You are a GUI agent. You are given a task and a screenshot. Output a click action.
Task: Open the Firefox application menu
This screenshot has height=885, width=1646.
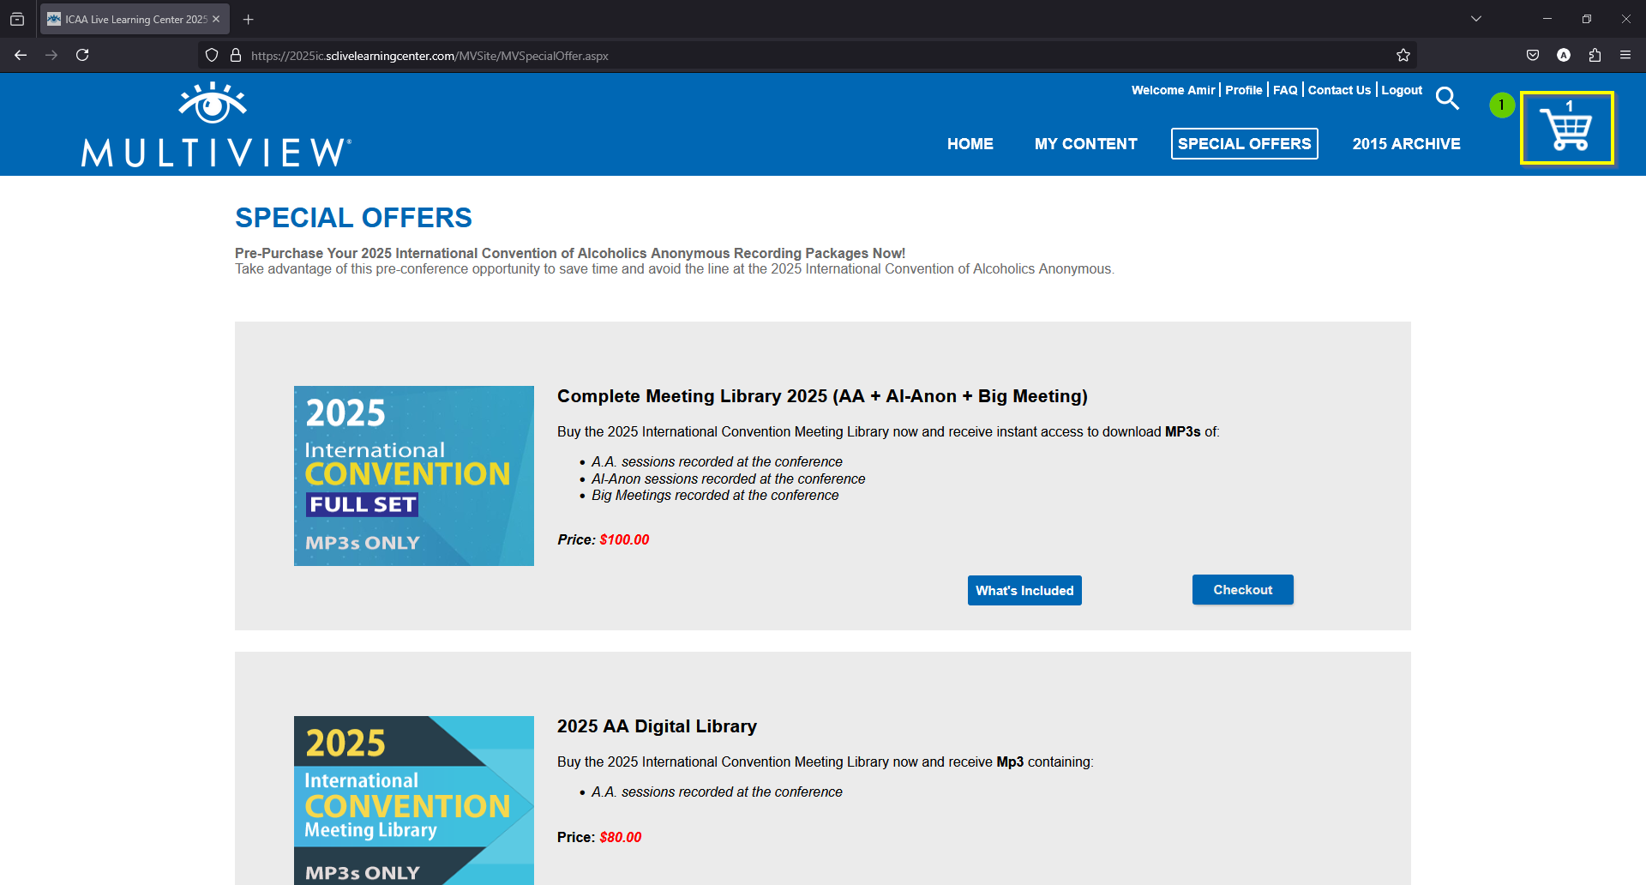[x=1625, y=56]
